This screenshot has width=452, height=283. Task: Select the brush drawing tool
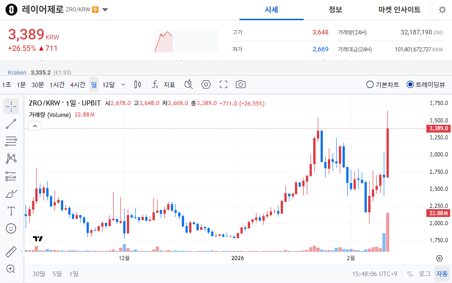[11, 194]
